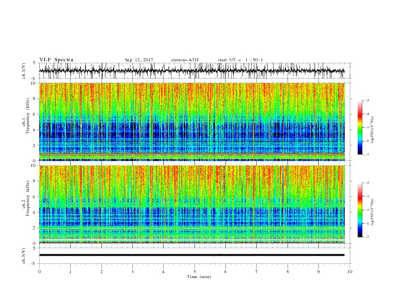Click time axis tick label "7"
Viewport: 394px width, 305px height.
257,272
